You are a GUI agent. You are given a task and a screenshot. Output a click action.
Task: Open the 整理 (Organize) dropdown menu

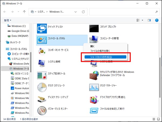coord(8,20)
